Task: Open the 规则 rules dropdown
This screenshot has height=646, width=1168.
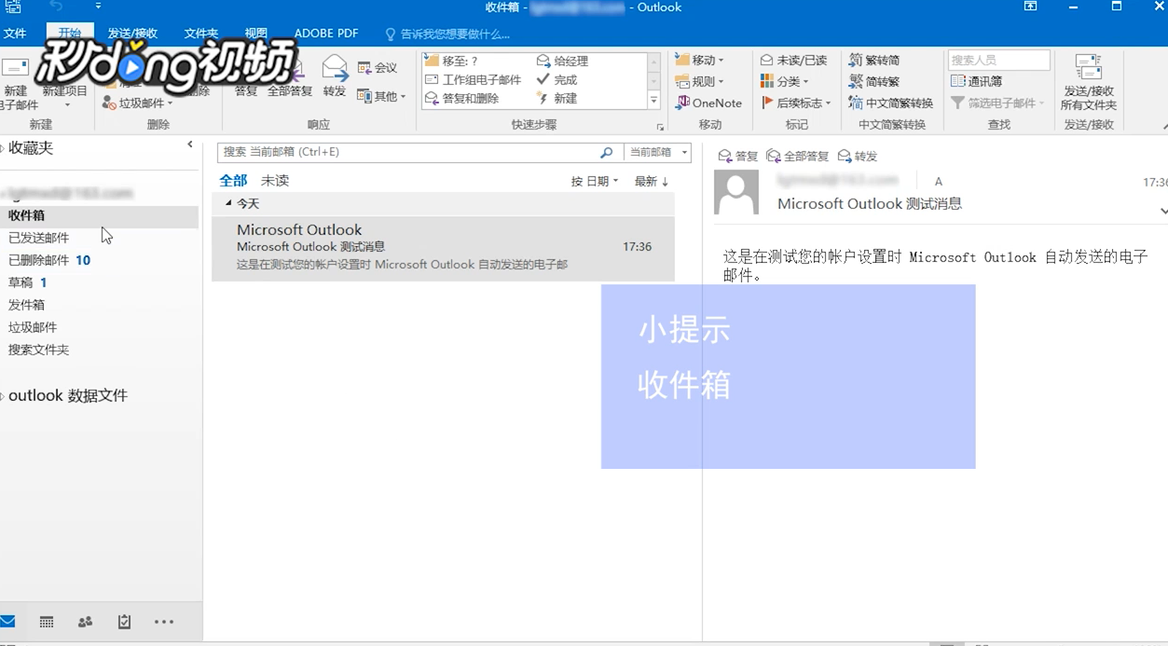Action: tap(700, 81)
